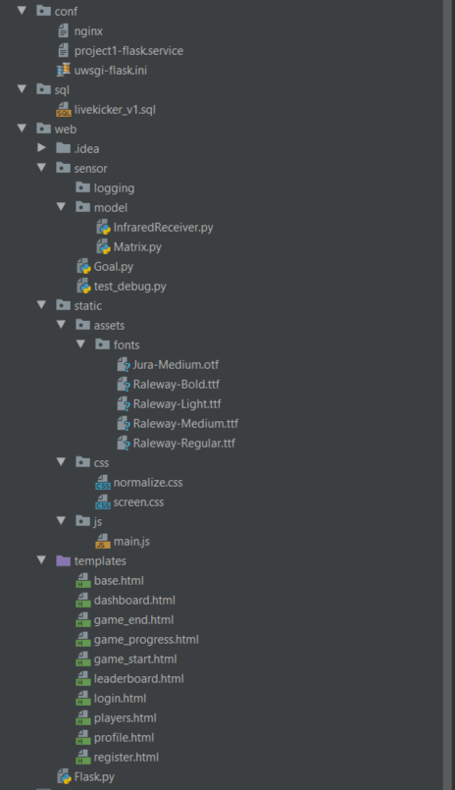Select the model folder label
This screenshot has height=790, width=455.
pos(111,208)
